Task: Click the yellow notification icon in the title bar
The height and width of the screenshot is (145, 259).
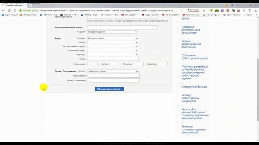Action: (226, 5)
